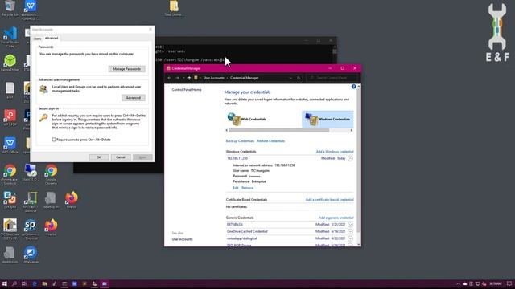The image size is (515, 289).
Task: Refresh the Credential Manager address bar
Action: pyautogui.click(x=299, y=78)
